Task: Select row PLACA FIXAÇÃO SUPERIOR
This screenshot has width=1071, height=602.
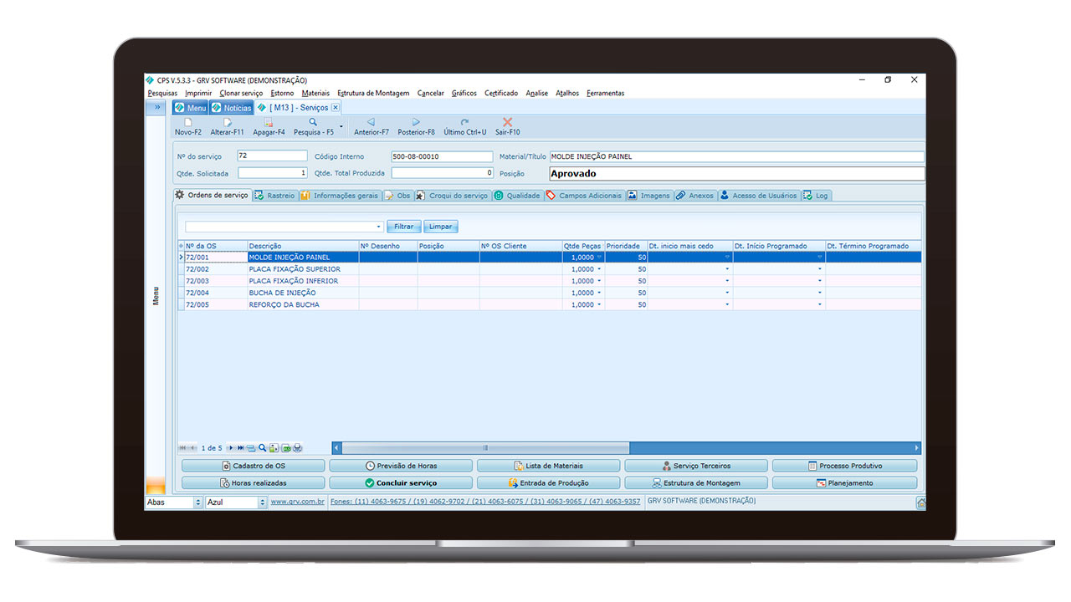Action: point(549,269)
